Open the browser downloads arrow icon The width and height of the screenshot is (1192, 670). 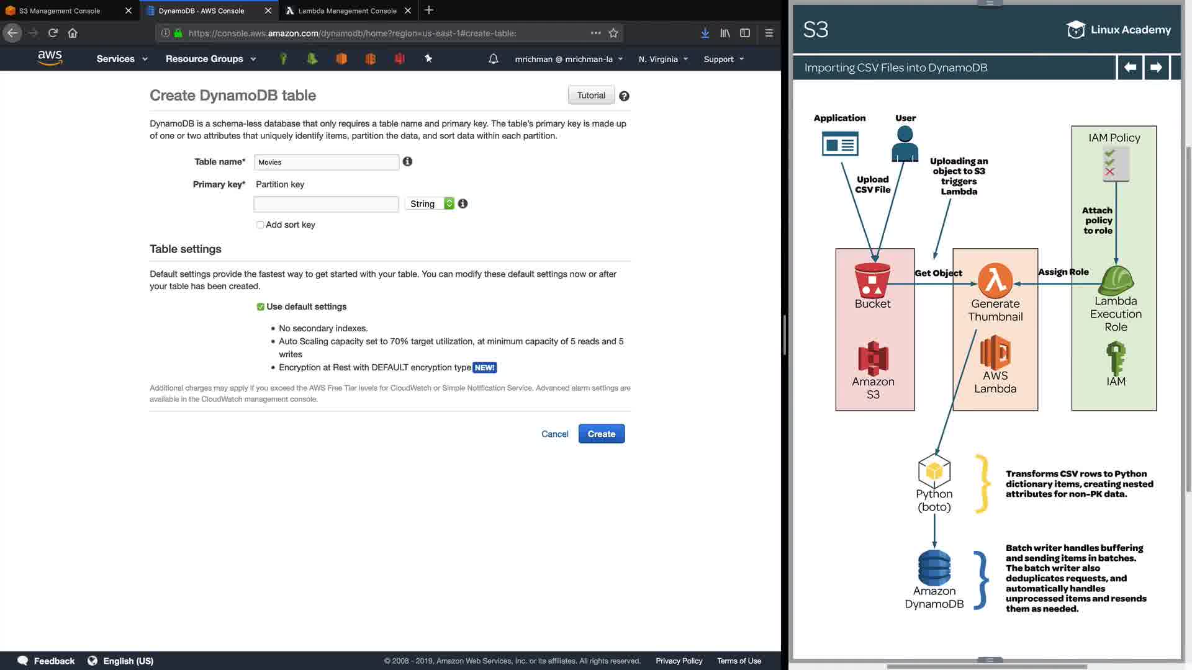coord(705,33)
